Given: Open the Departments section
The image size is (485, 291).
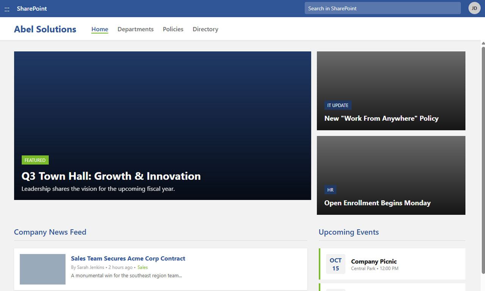Looking at the screenshot, I should coord(135,29).
